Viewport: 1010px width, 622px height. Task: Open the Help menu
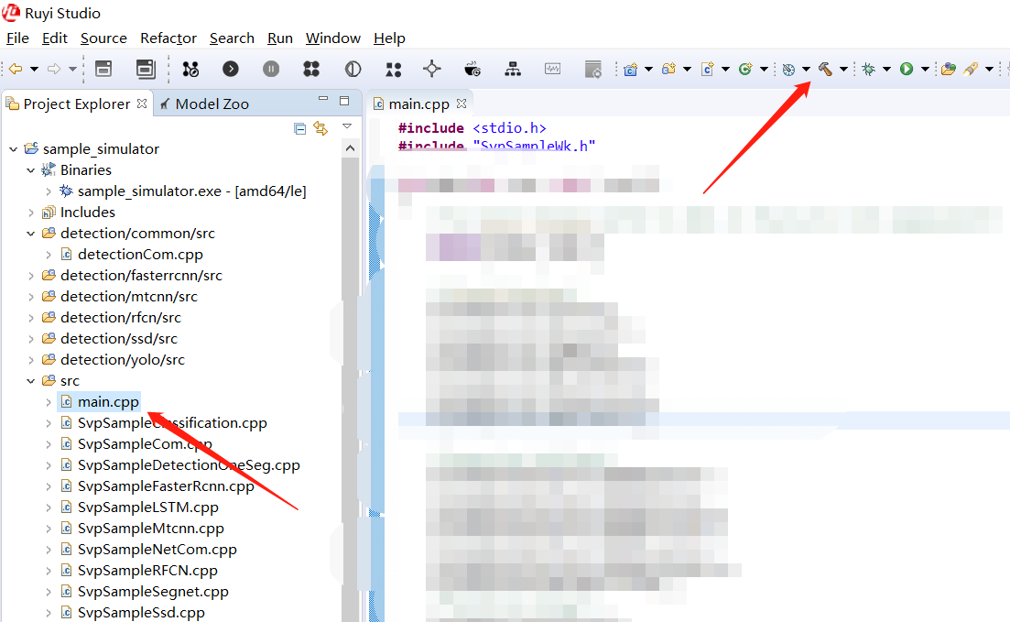pyautogui.click(x=389, y=38)
